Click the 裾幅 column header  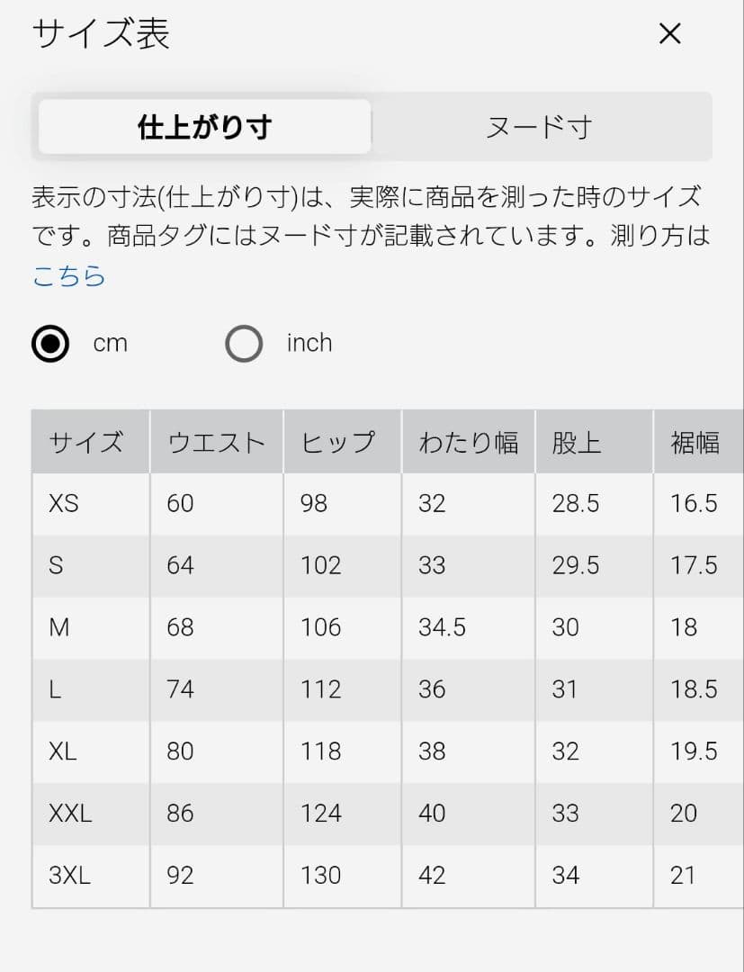[x=695, y=443]
